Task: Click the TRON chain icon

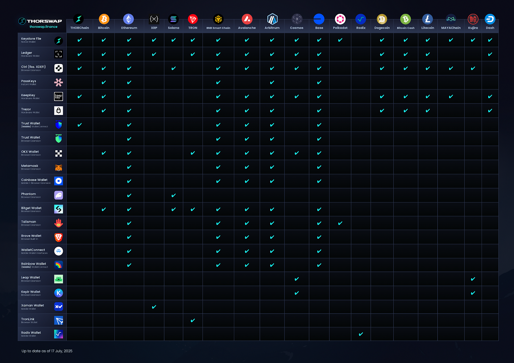Action: (x=193, y=19)
